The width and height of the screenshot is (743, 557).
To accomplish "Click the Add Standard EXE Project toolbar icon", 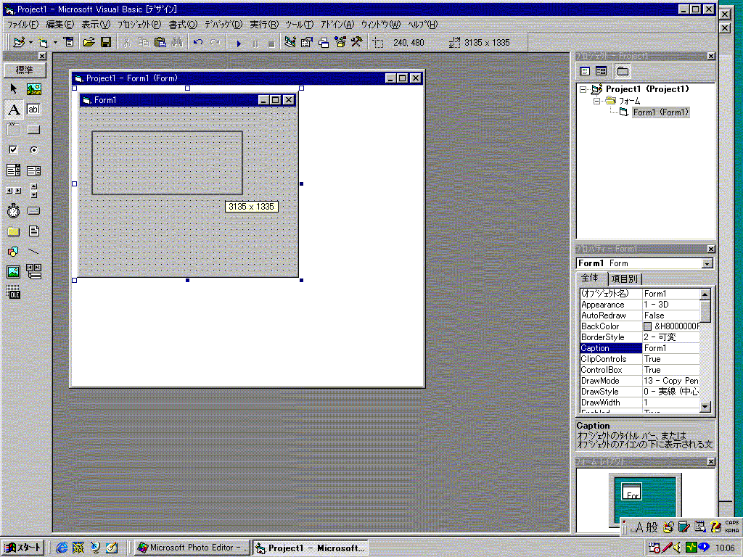I will coord(18,43).
